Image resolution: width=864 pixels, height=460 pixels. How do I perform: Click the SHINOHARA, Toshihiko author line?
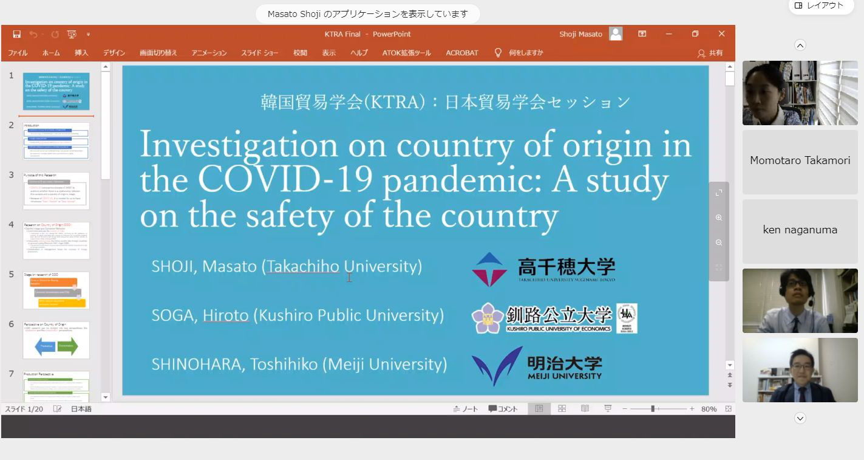click(x=299, y=365)
